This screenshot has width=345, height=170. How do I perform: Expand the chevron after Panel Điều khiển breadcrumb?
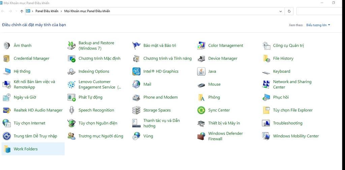pos(61,11)
